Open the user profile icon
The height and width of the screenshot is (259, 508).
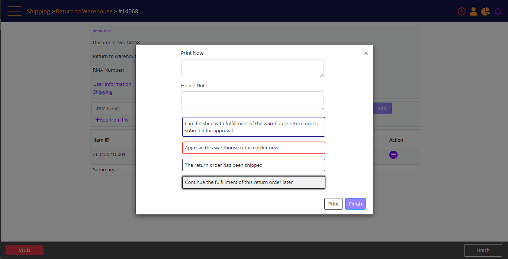point(473,12)
